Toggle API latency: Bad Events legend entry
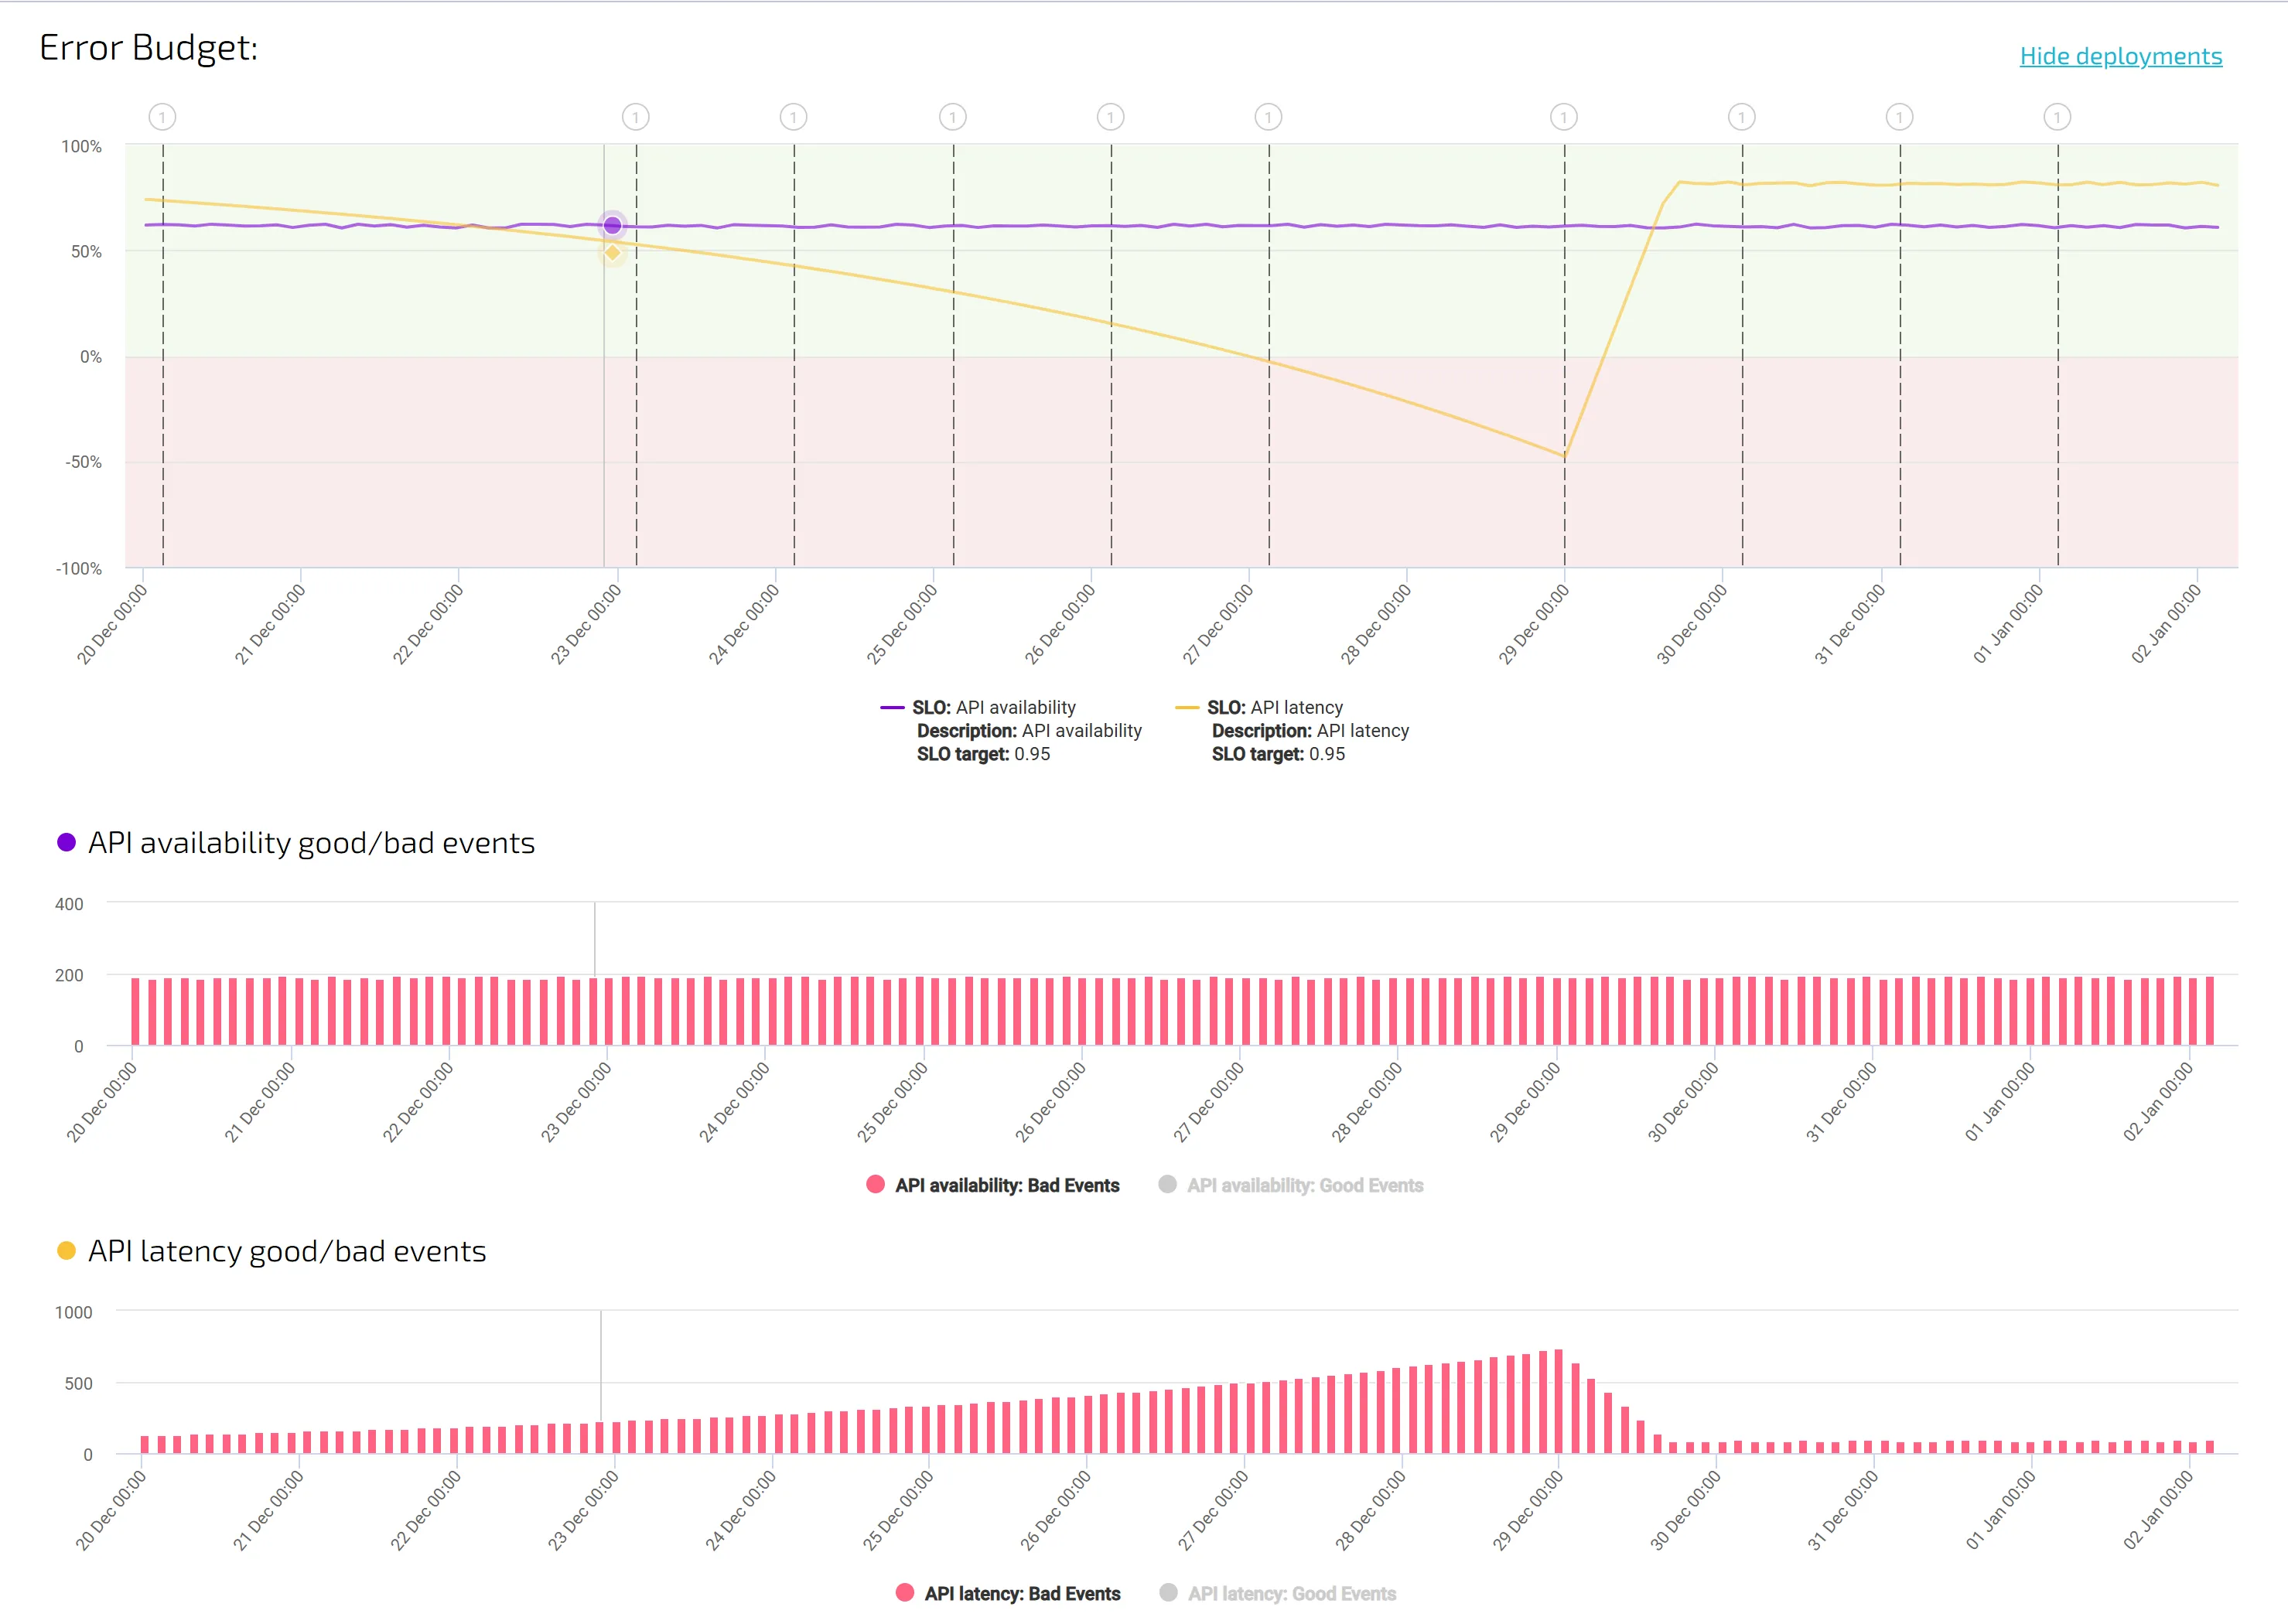 (1008, 1593)
